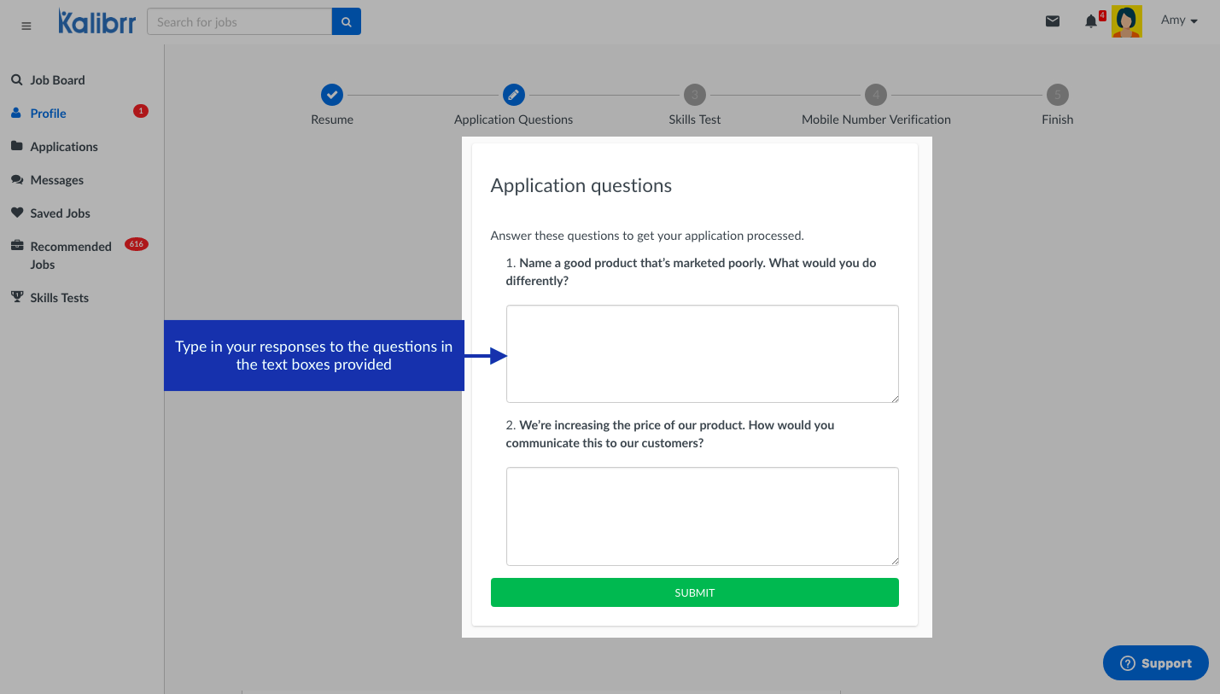Open the notifications bell
1220x694 pixels.
pos(1091,21)
